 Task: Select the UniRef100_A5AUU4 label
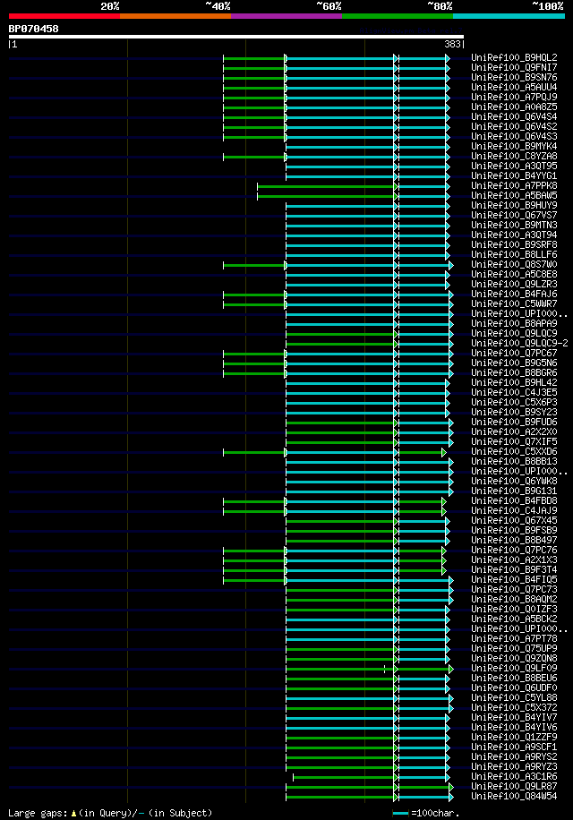[514, 88]
